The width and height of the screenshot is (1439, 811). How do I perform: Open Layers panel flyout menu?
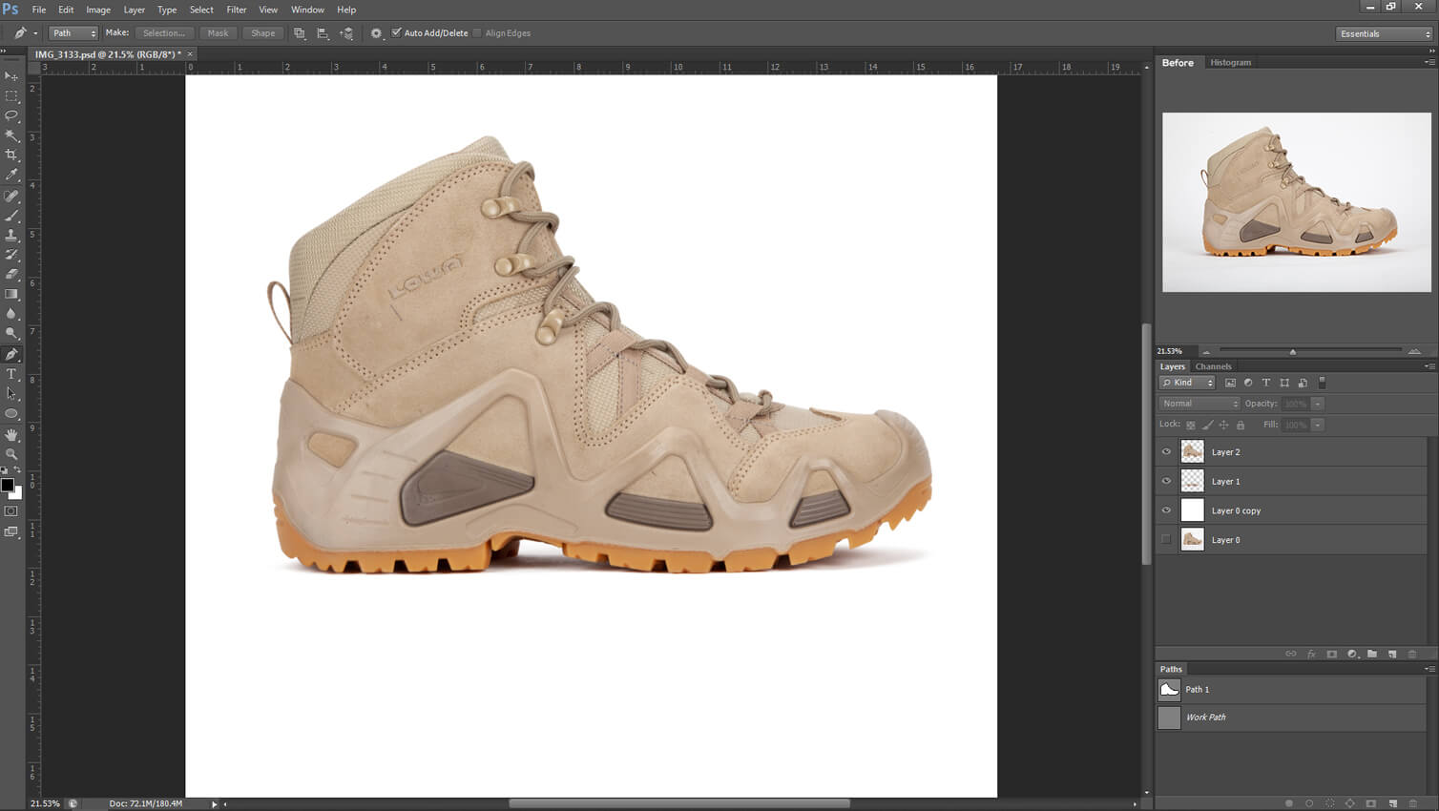coord(1429,366)
